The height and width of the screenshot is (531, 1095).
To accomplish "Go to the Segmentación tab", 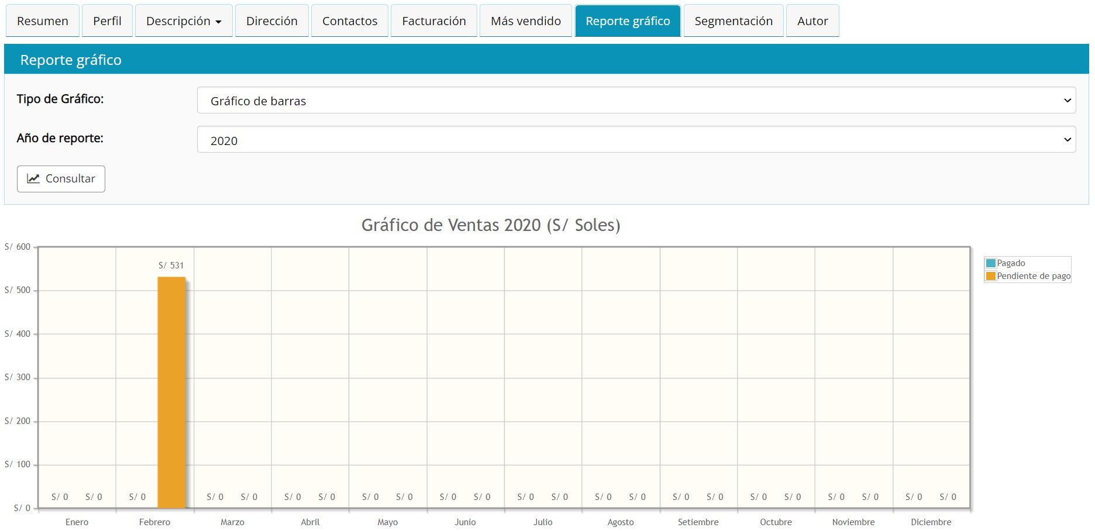I will click(x=733, y=21).
